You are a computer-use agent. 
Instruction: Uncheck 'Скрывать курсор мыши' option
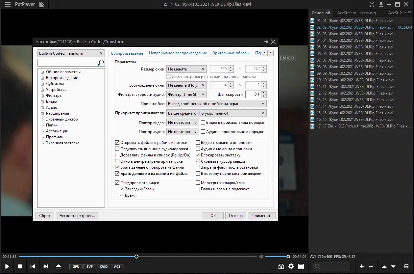[x=198, y=161]
